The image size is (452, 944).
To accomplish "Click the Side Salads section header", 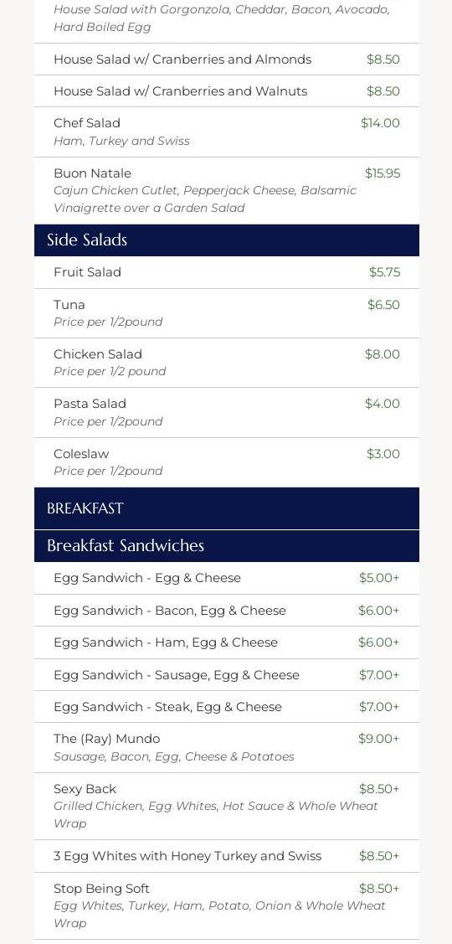I will 226,240.
